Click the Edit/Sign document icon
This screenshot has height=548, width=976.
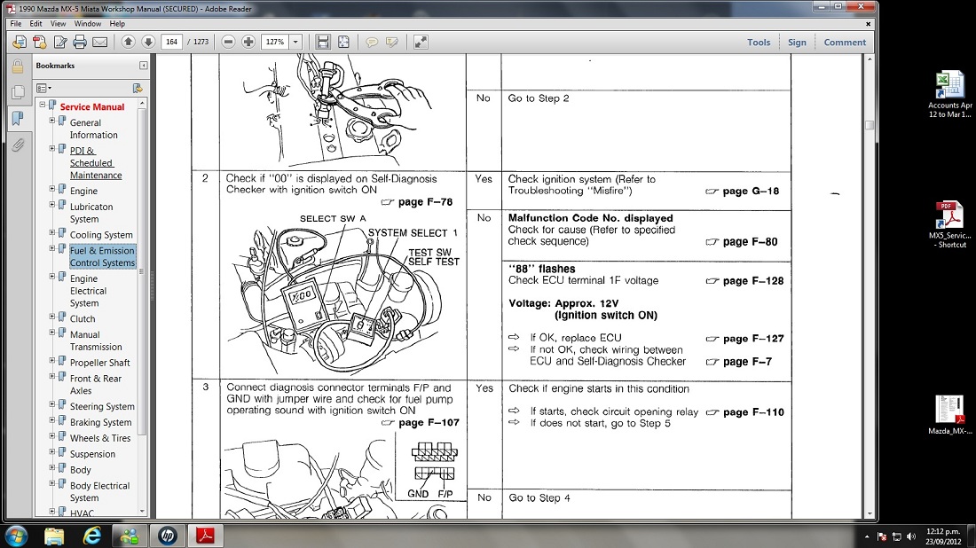point(60,42)
